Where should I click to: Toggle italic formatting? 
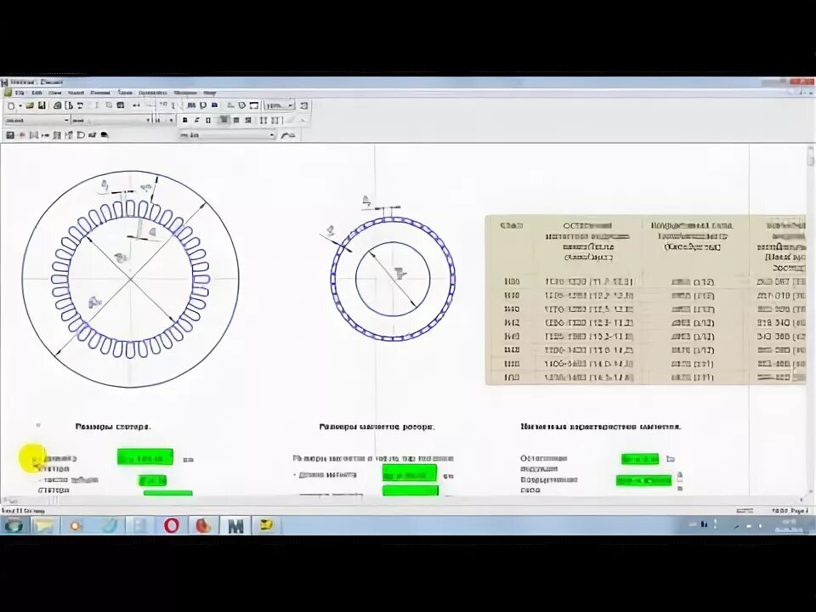pos(196,121)
